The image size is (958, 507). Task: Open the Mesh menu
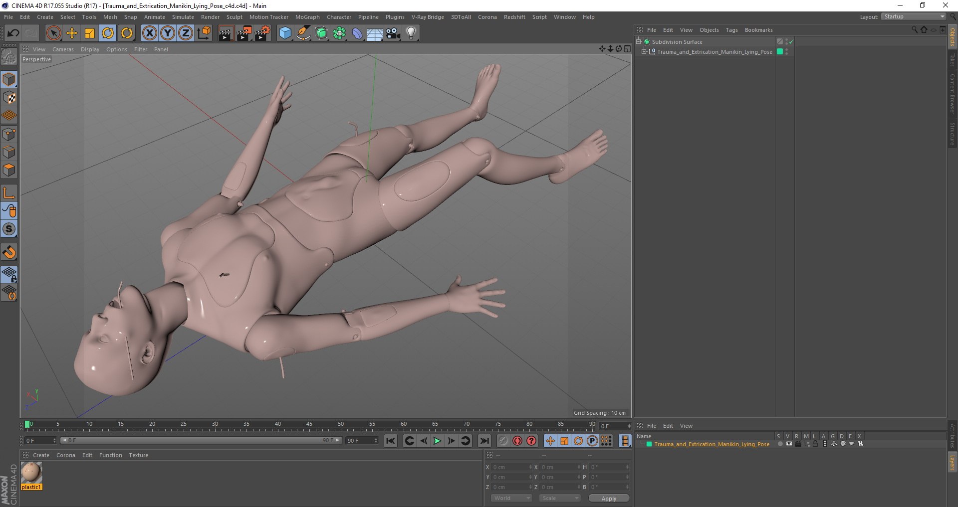(110, 17)
